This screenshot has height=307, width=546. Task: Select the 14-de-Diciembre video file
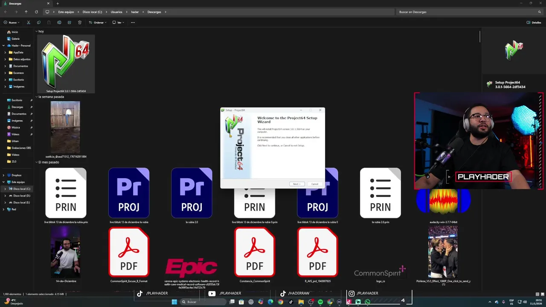pyautogui.click(x=66, y=255)
